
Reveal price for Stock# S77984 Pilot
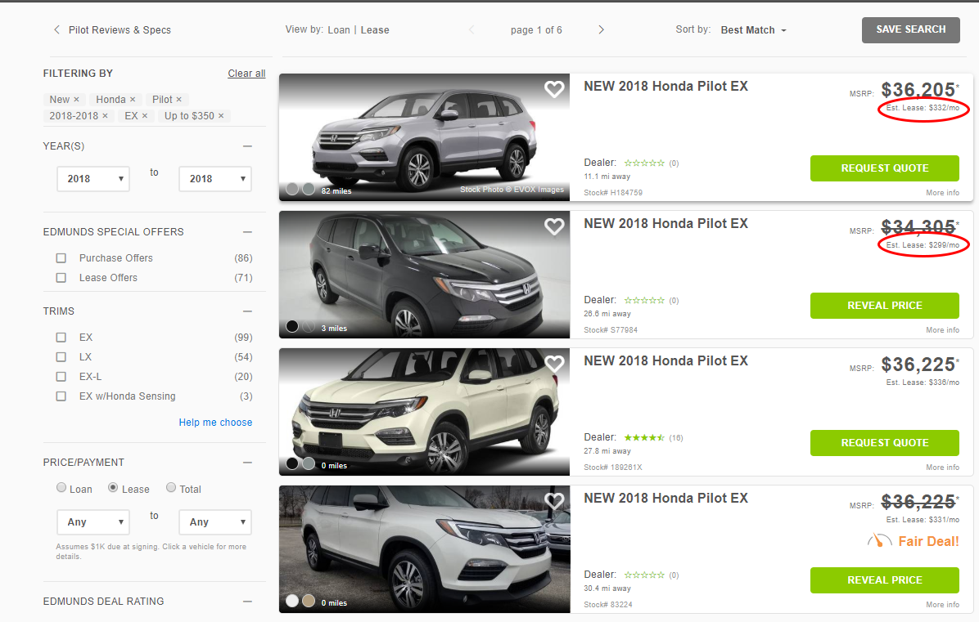click(884, 306)
